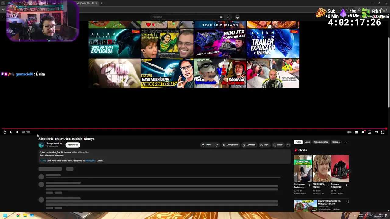390x219 pixels.
Task: Show more filter chips with arrow
Action: click(x=346, y=142)
